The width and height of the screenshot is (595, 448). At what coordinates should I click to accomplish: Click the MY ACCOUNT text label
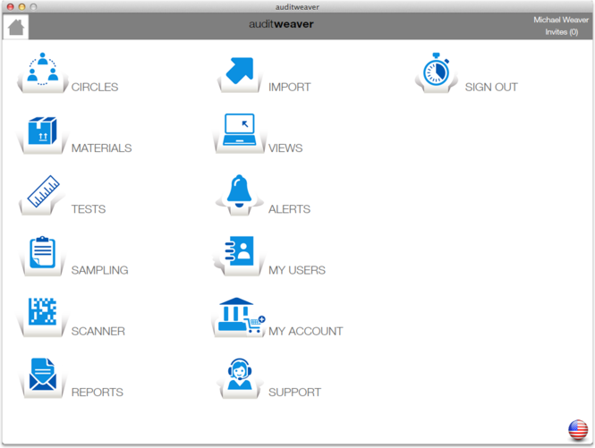coord(305,331)
